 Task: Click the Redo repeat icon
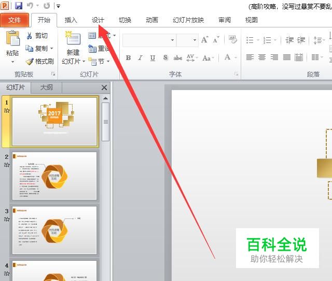pos(47,6)
